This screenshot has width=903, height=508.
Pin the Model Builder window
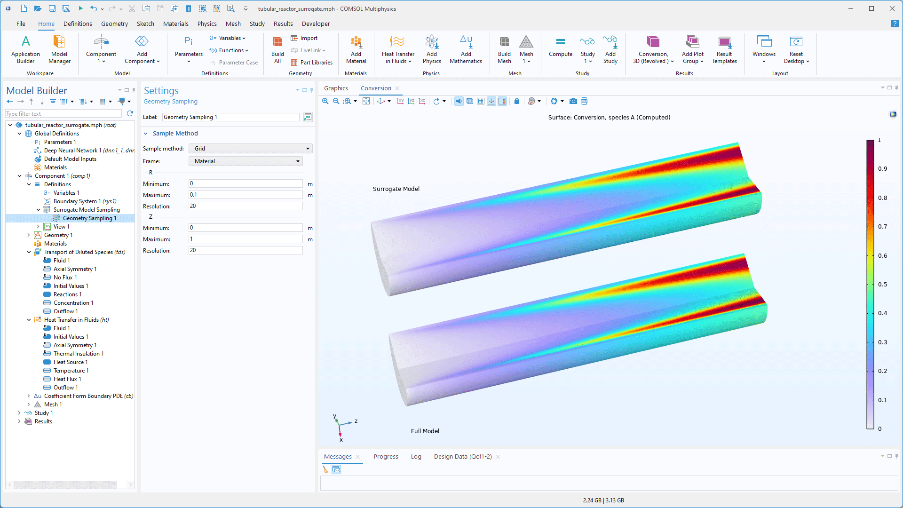134,90
